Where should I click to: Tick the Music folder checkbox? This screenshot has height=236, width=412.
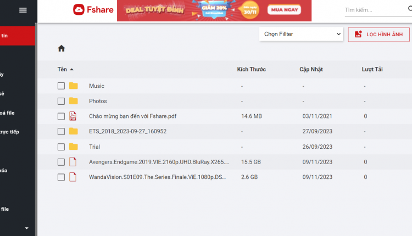pyautogui.click(x=61, y=86)
